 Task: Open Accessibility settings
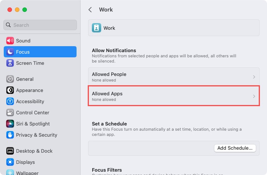click(x=40, y=101)
